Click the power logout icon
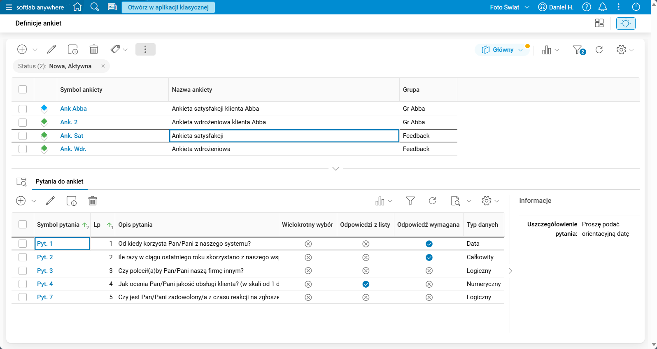This screenshot has width=657, height=349. 636,7
